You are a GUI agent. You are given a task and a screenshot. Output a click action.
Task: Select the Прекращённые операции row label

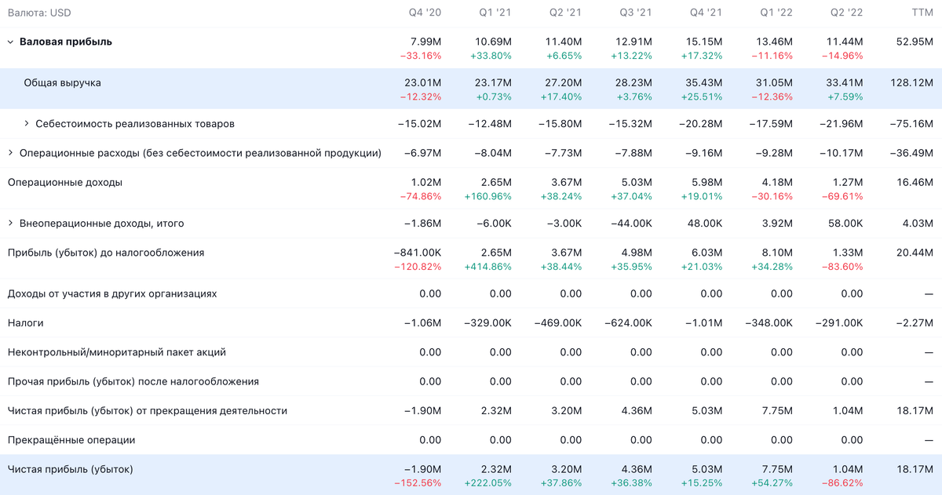coord(71,440)
